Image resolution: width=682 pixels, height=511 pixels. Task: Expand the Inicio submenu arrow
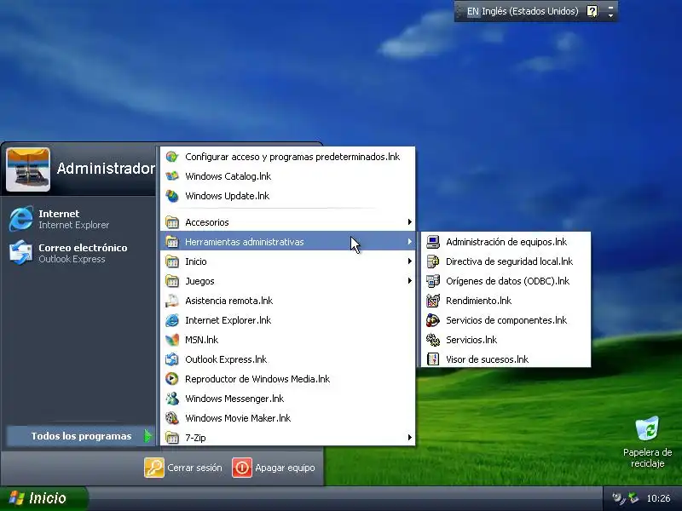click(x=410, y=261)
